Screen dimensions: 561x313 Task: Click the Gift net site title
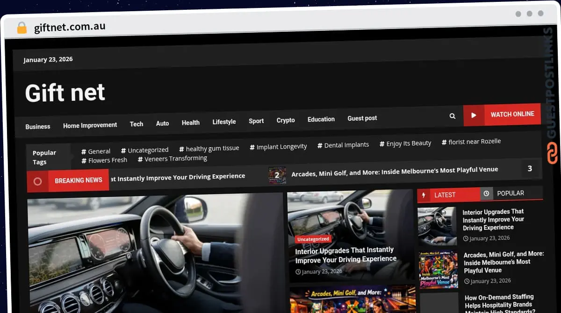pos(65,92)
